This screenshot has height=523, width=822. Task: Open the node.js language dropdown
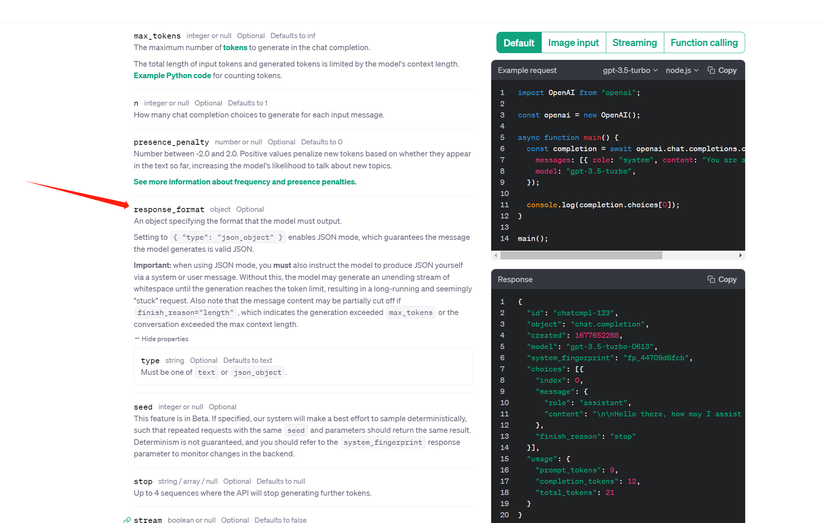pos(682,70)
